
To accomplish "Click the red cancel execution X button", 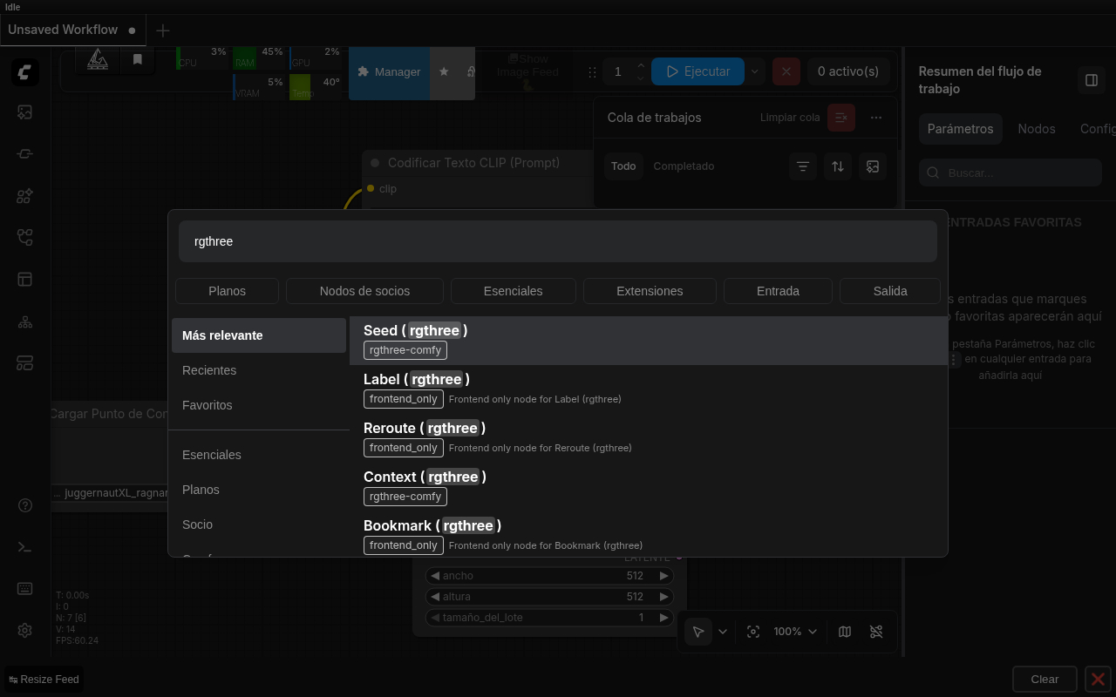I will click(786, 71).
